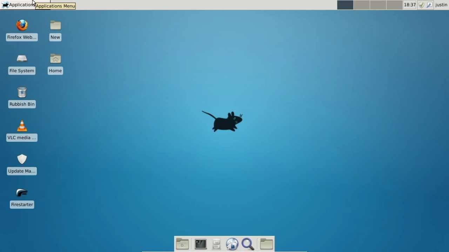449x252 pixels.
Task: Switch to the second workspace
Action: click(362, 5)
